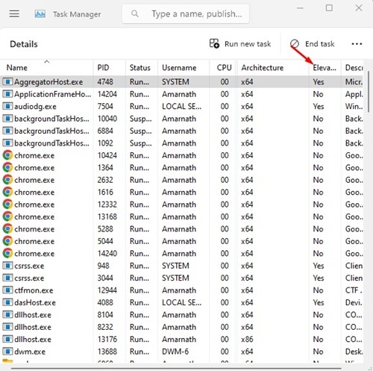Click icon of backgroundTaskHost PID 10040
This screenshot has width=373, height=371.
pyautogui.click(x=7, y=119)
